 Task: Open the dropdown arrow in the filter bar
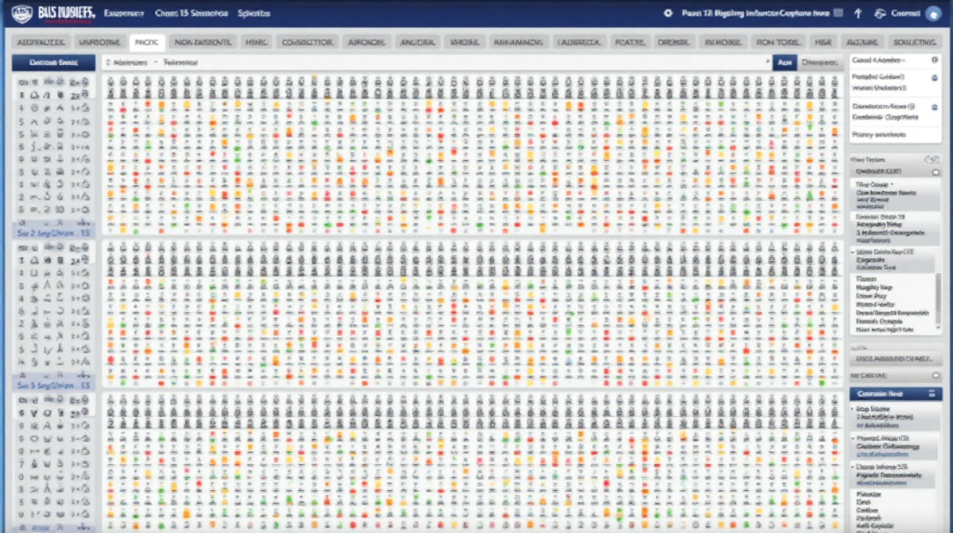point(766,62)
